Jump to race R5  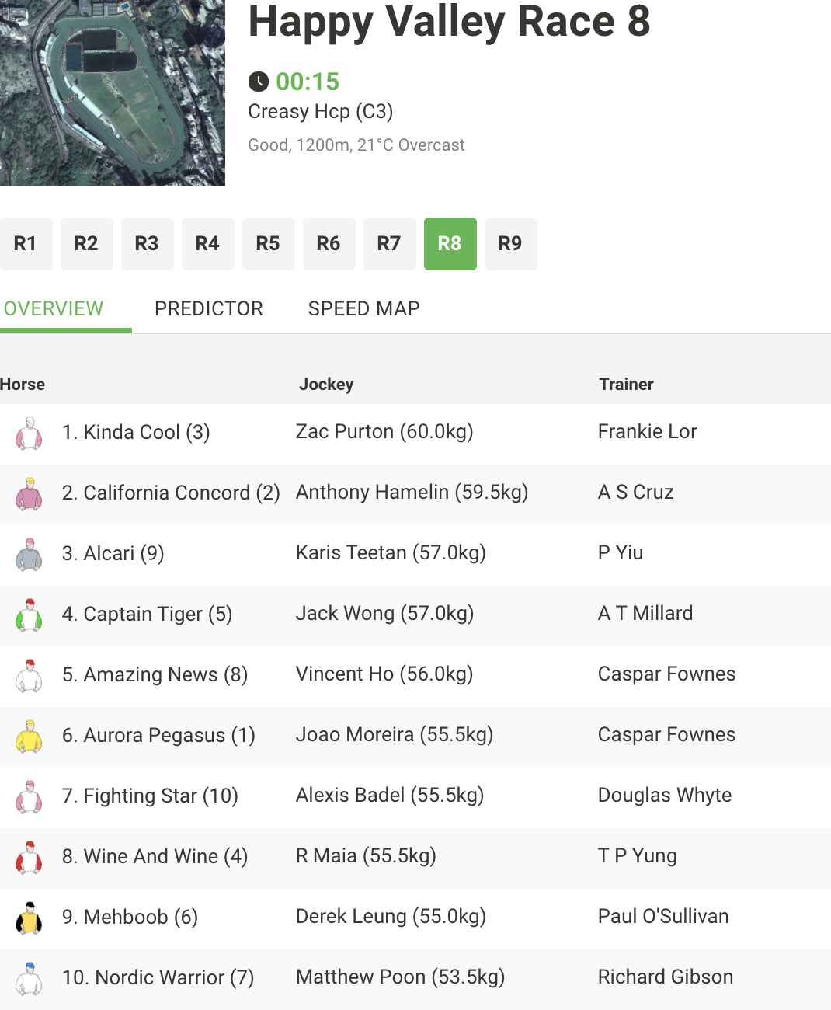click(268, 244)
